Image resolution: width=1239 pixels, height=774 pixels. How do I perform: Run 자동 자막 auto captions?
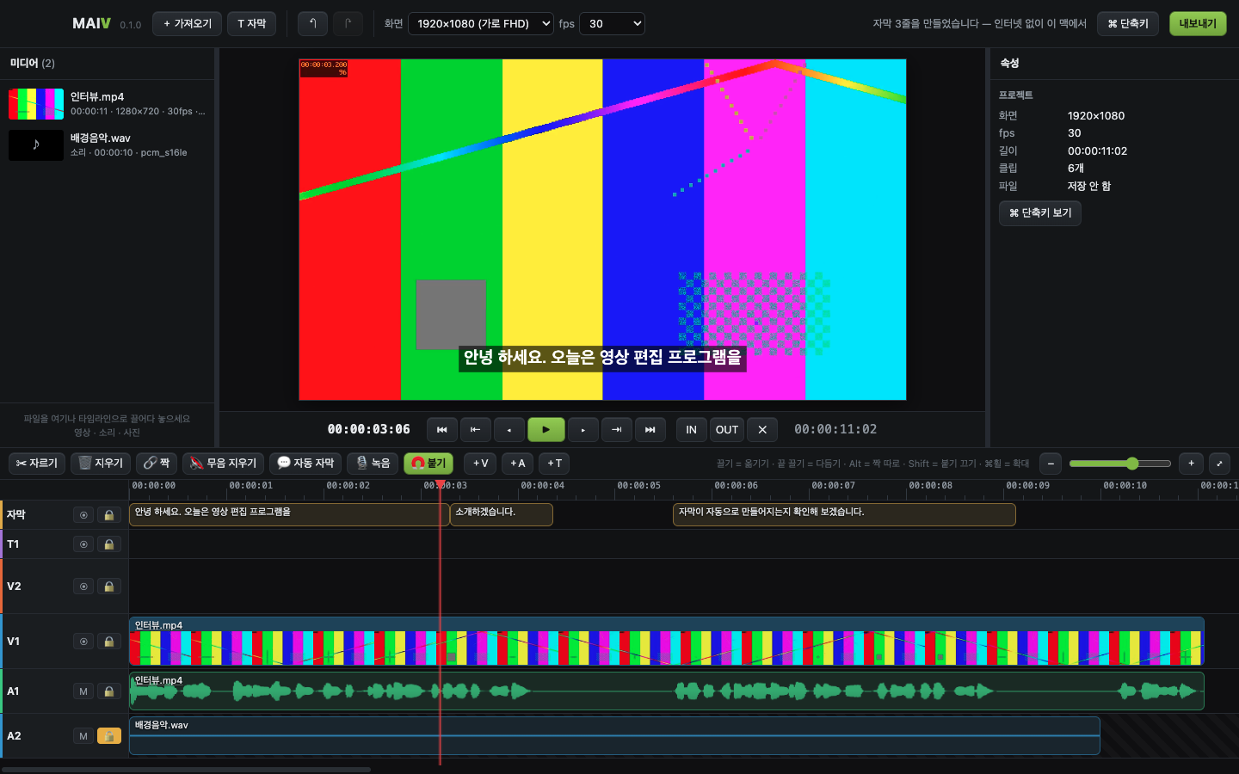[305, 464]
